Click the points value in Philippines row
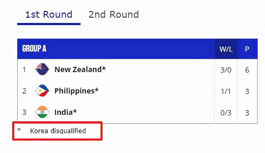The height and width of the screenshot is (153, 265). click(x=247, y=91)
